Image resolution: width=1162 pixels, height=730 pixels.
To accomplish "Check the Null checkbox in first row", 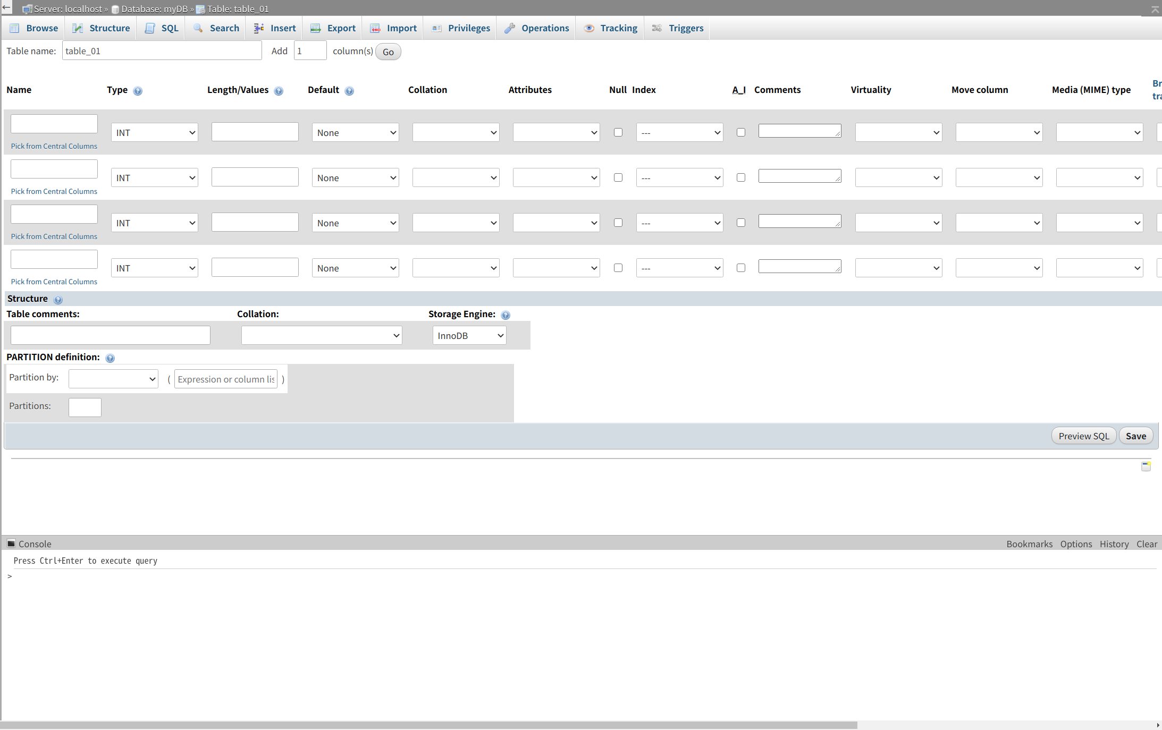I will click(x=618, y=132).
